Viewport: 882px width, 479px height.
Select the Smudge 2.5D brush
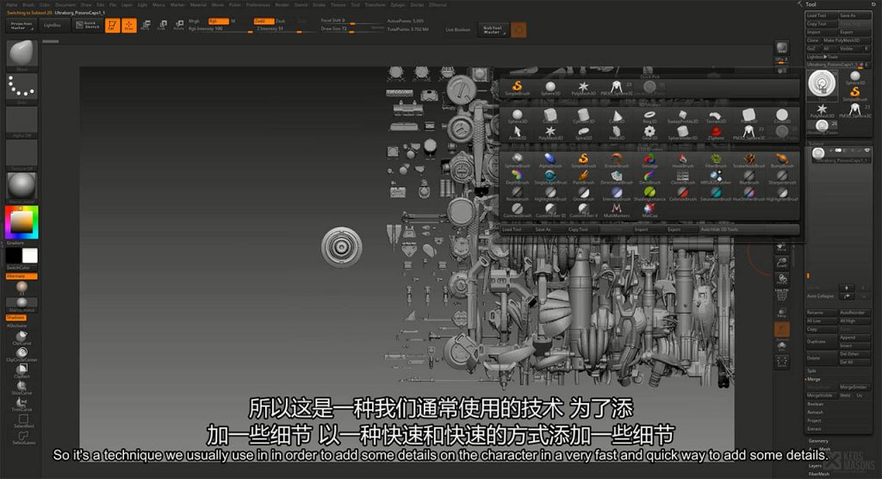[649, 161]
